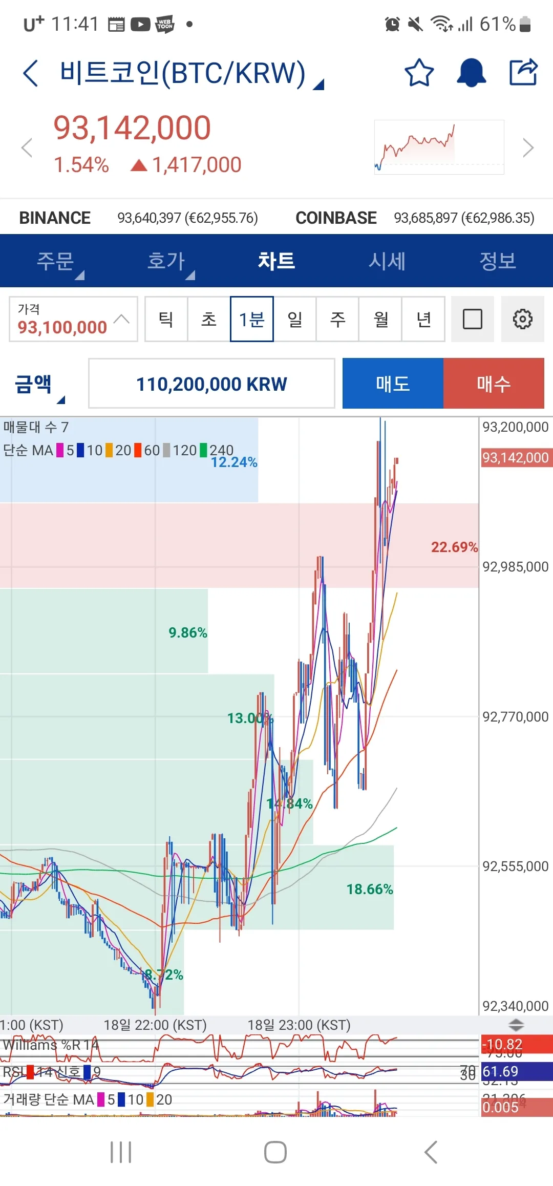553x1186 pixels.
Task: Tap the share icon in header
Action: pos(523,73)
